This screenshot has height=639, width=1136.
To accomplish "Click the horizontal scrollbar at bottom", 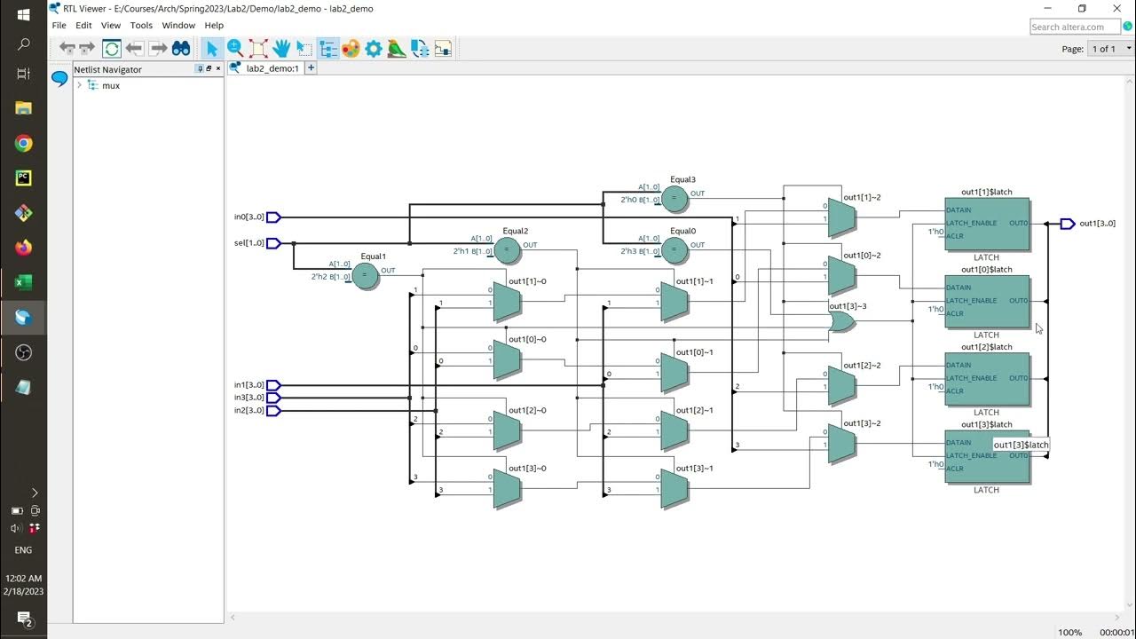I will coord(674,617).
